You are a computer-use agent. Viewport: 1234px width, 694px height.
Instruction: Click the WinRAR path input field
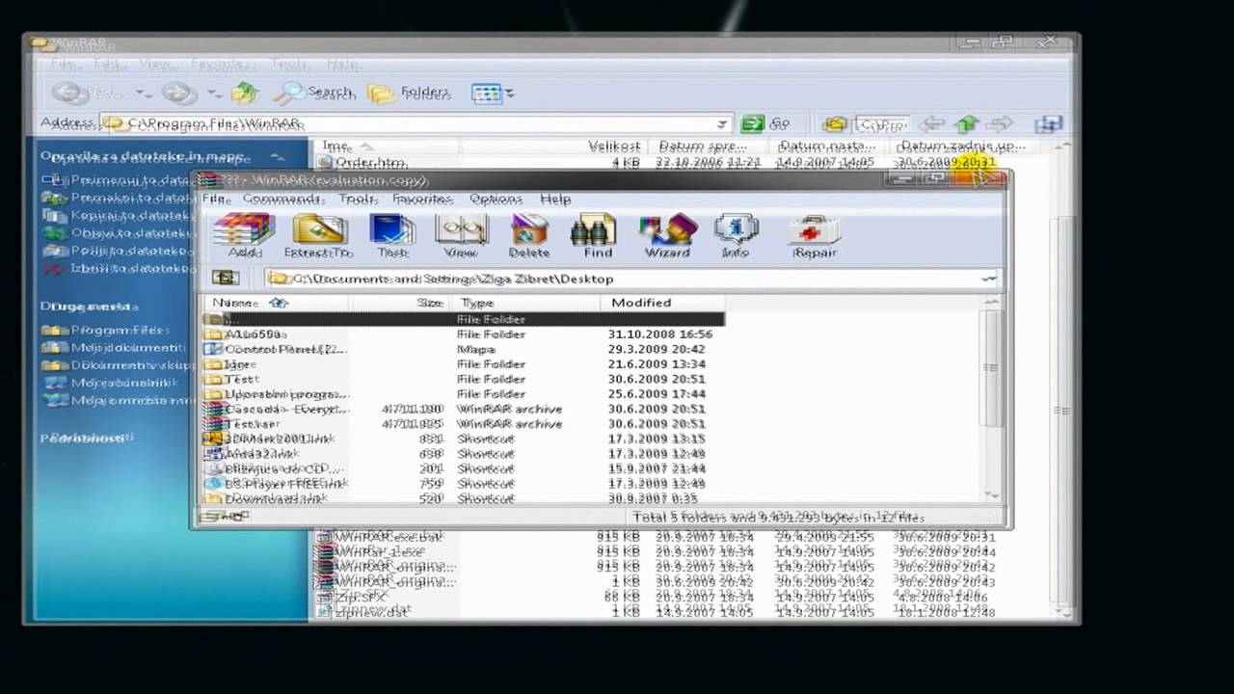click(x=631, y=279)
